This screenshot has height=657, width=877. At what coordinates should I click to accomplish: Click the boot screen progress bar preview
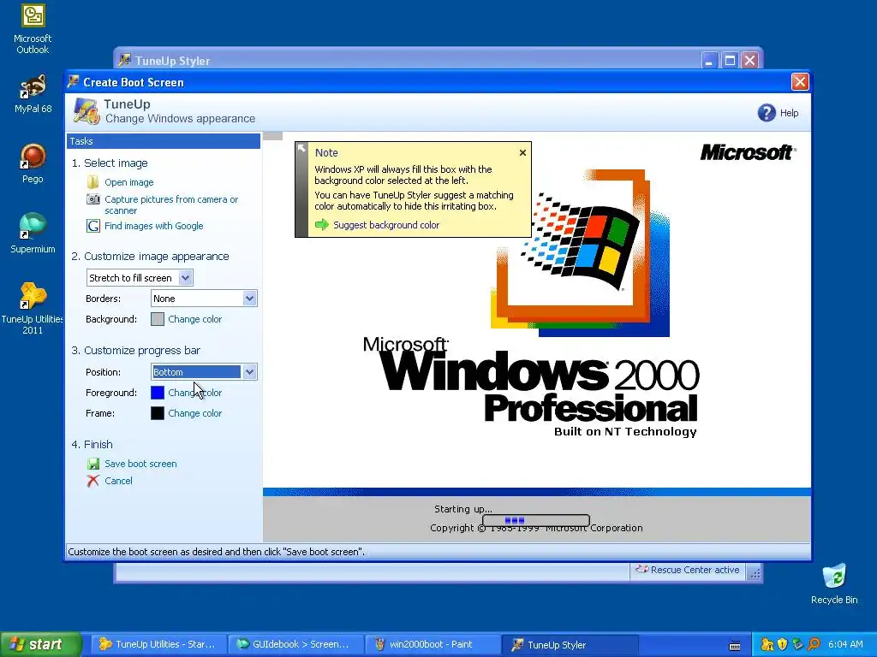point(536,520)
